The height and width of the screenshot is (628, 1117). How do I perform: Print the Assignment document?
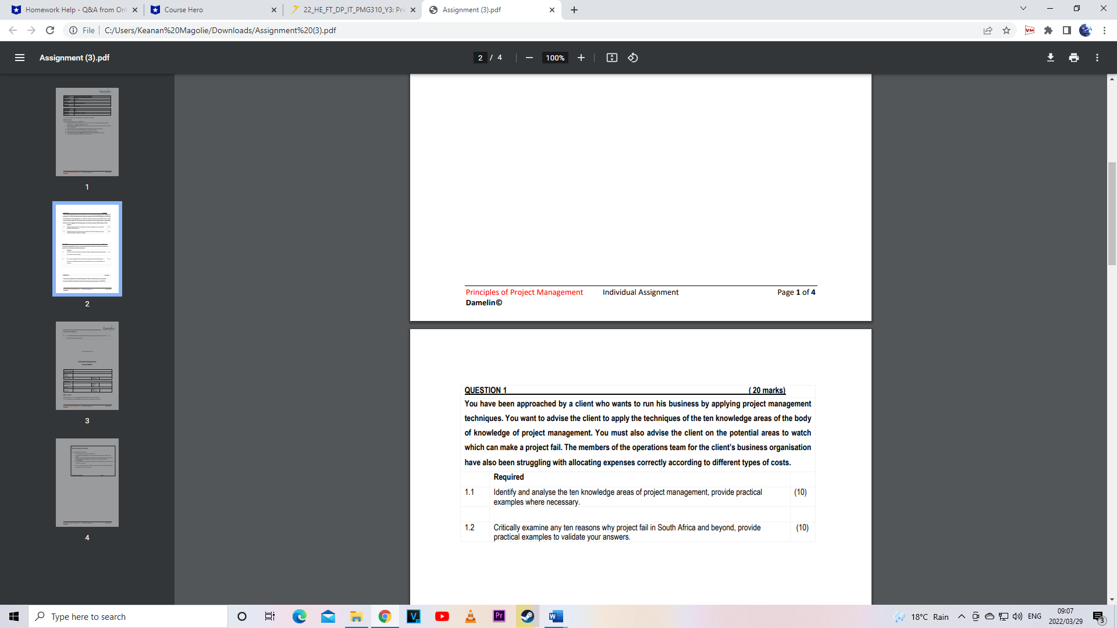[x=1073, y=58]
